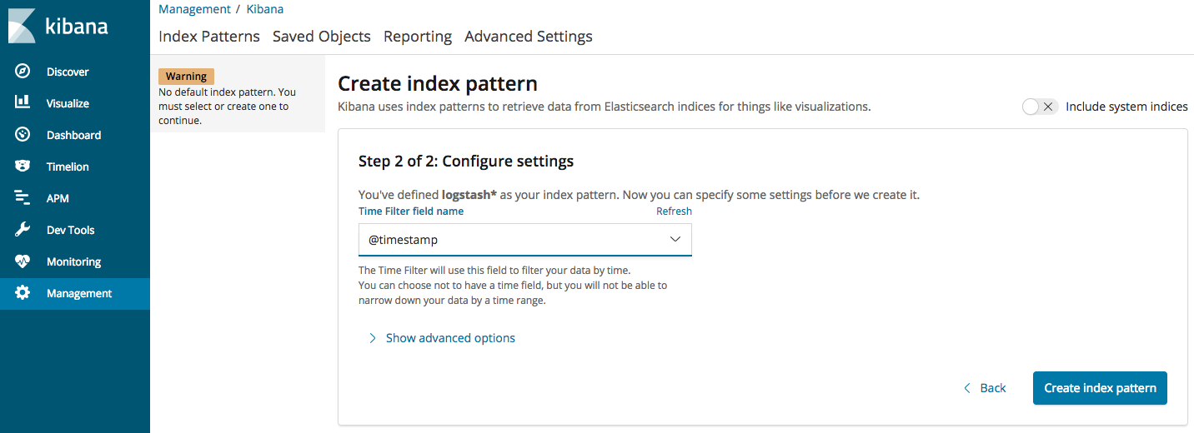Click Create index pattern button

pos(1100,388)
